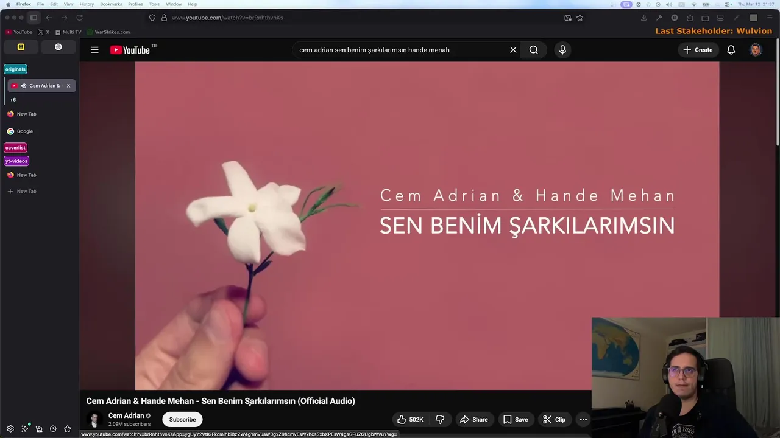Open the yellow pinned tab
The width and height of the screenshot is (780, 438).
pos(21,47)
